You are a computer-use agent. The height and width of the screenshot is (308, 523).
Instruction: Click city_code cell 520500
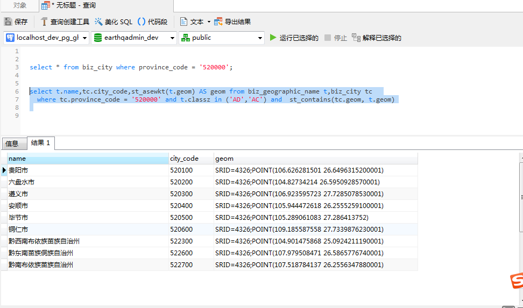tap(191, 218)
